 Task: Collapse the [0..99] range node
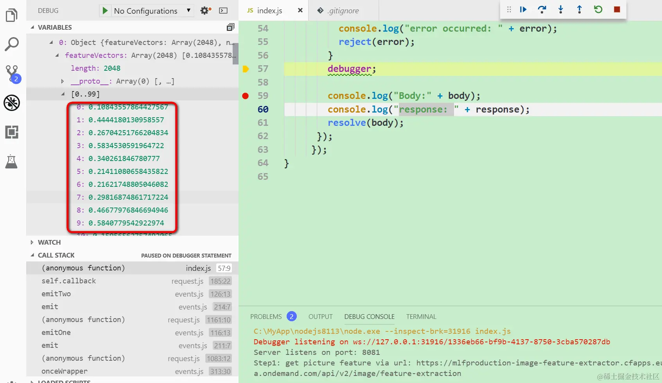click(63, 94)
